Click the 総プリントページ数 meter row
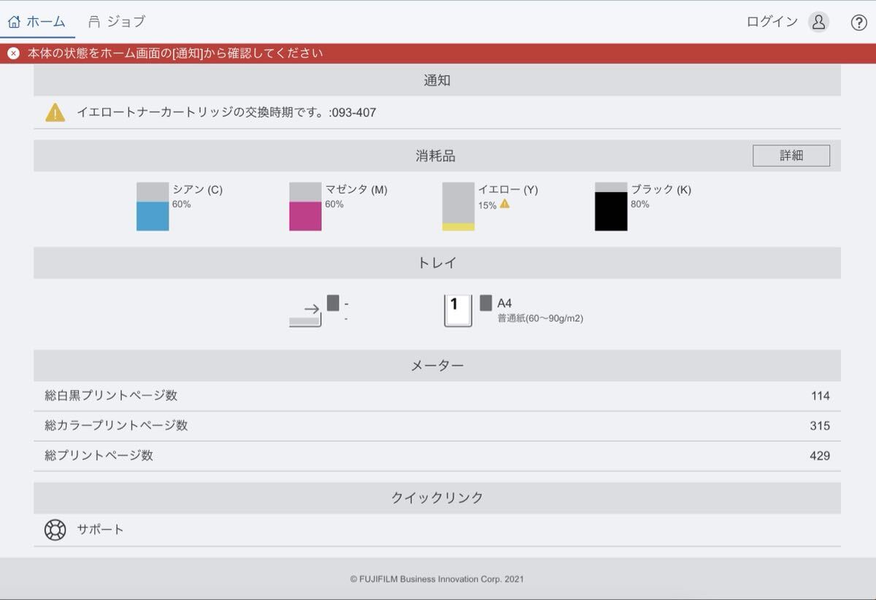 click(437, 455)
